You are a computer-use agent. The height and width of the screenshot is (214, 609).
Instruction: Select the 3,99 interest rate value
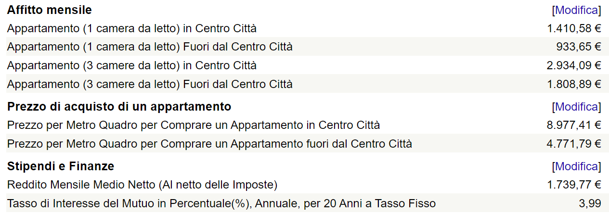point(590,203)
